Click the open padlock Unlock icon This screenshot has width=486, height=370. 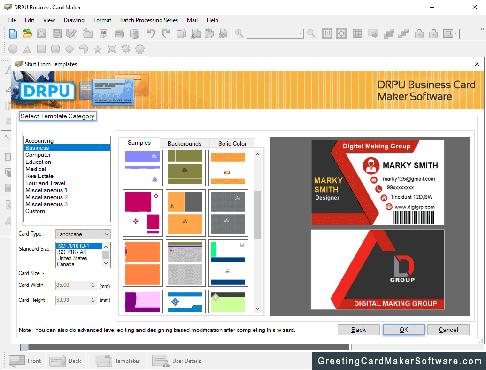(x=433, y=33)
